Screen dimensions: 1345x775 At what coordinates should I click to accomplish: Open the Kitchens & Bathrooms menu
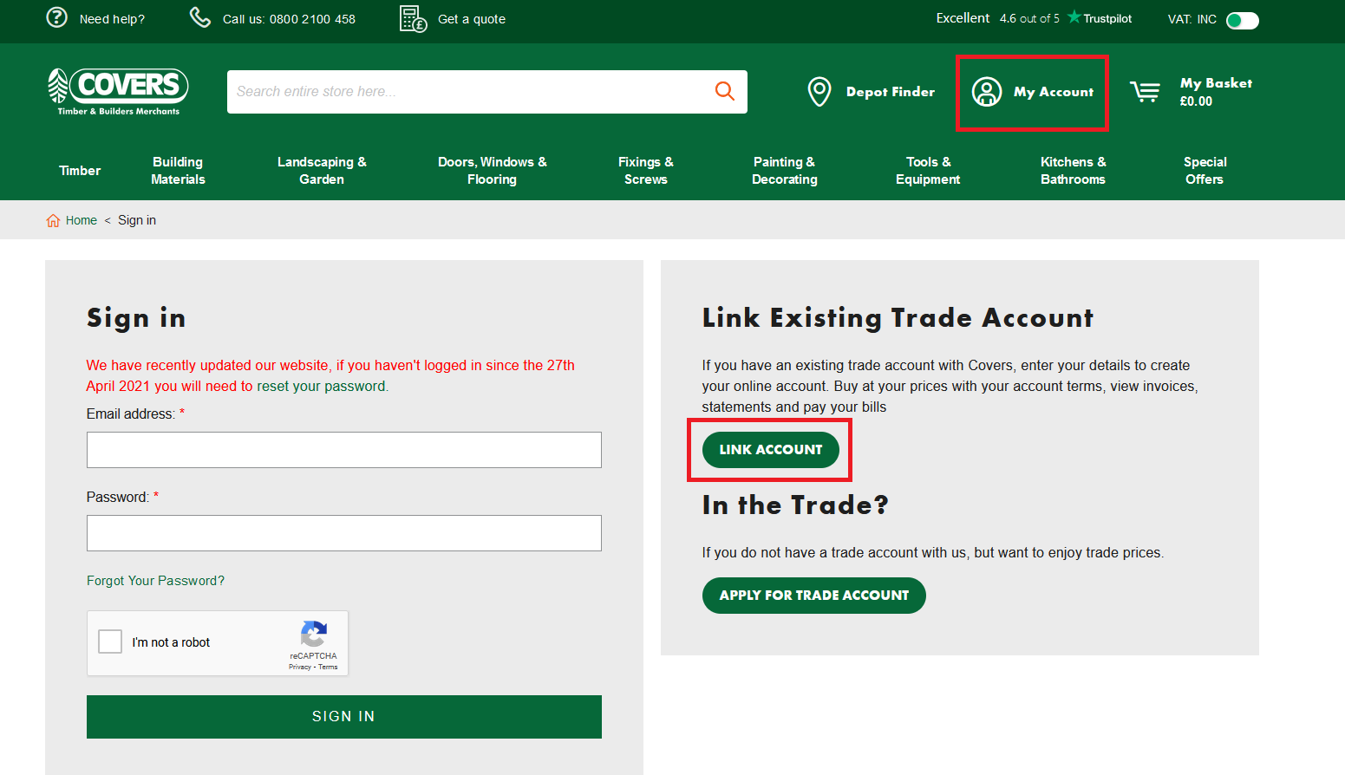click(1073, 171)
